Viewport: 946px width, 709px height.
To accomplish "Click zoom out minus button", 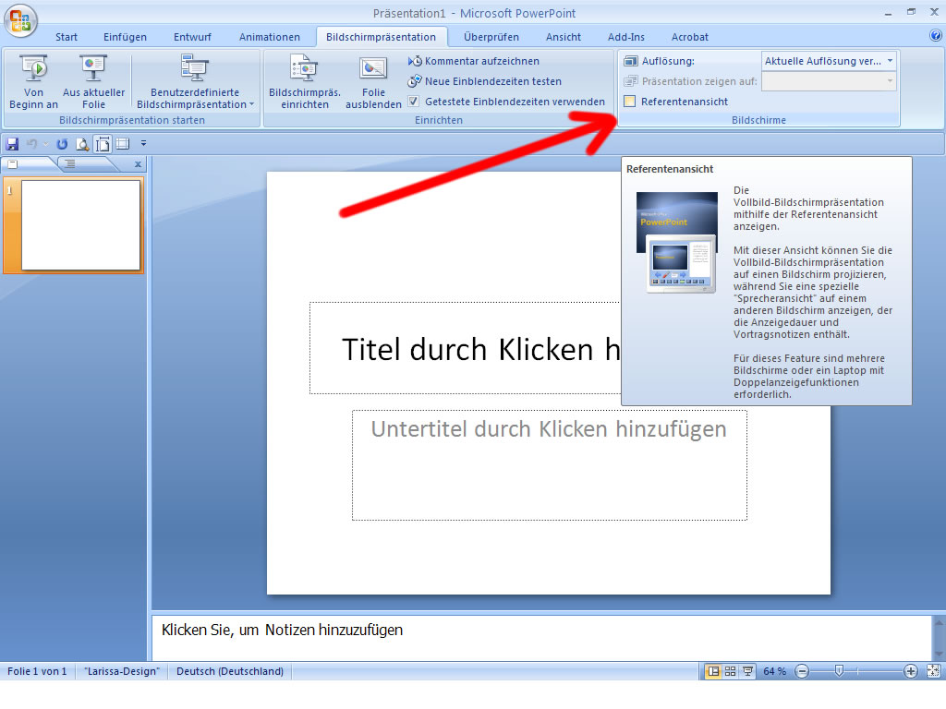I will coord(802,671).
